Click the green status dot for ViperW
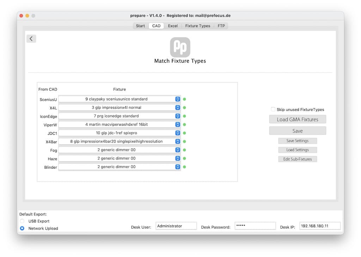 tap(184, 125)
